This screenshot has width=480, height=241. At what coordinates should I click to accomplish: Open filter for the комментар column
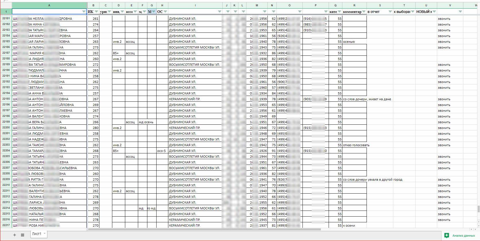click(x=364, y=12)
